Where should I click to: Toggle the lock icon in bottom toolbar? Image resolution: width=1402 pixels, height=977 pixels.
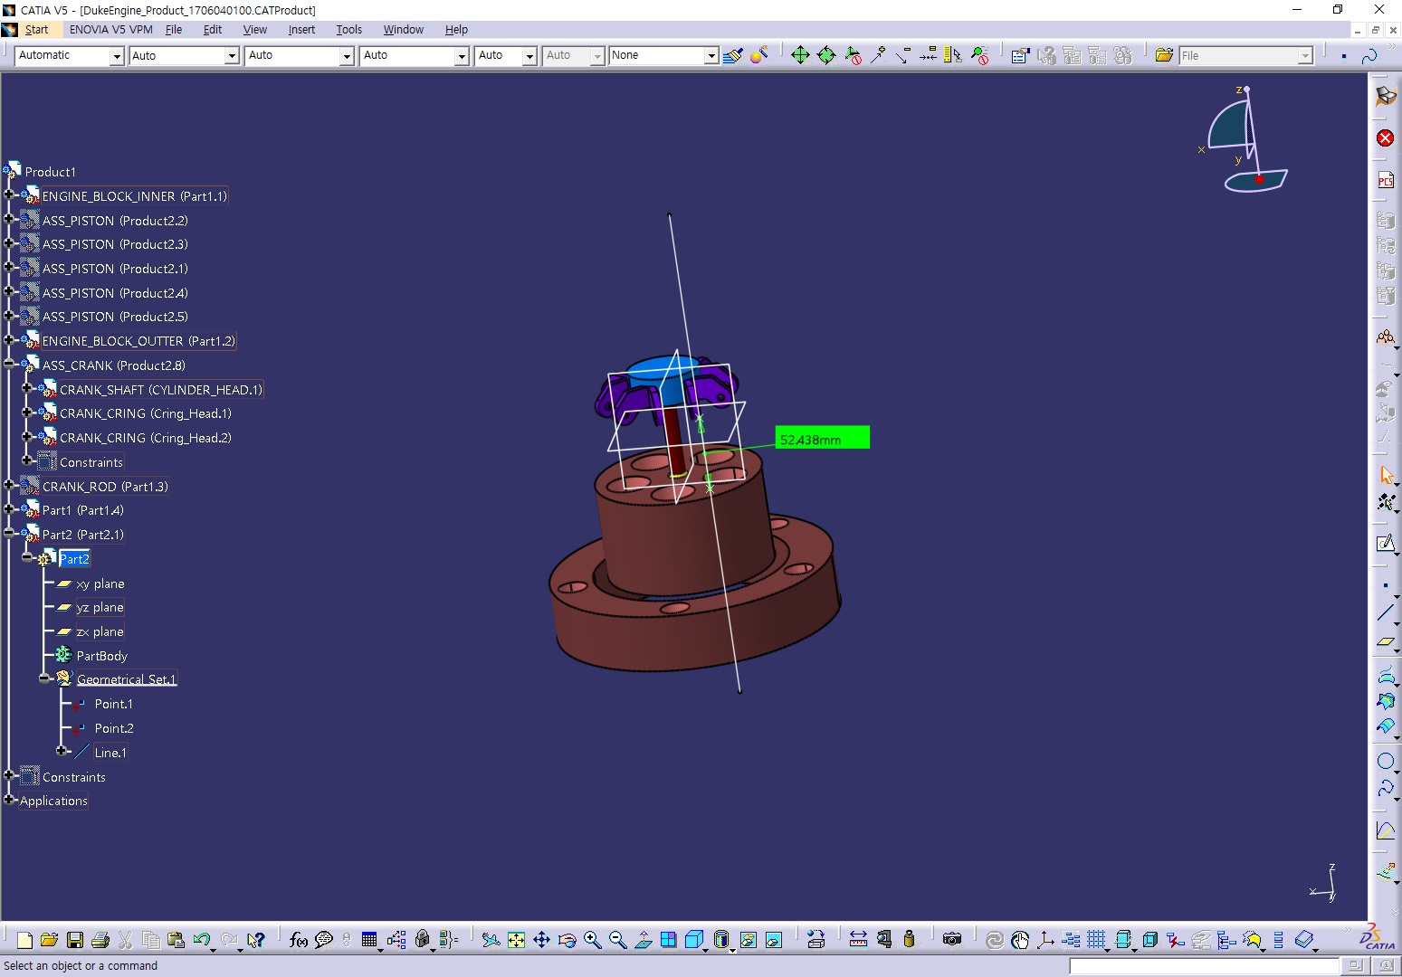(x=422, y=940)
